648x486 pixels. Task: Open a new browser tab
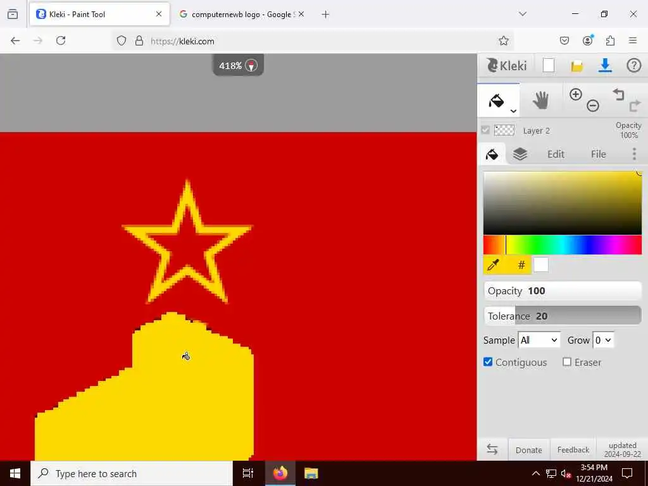click(326, 15)
